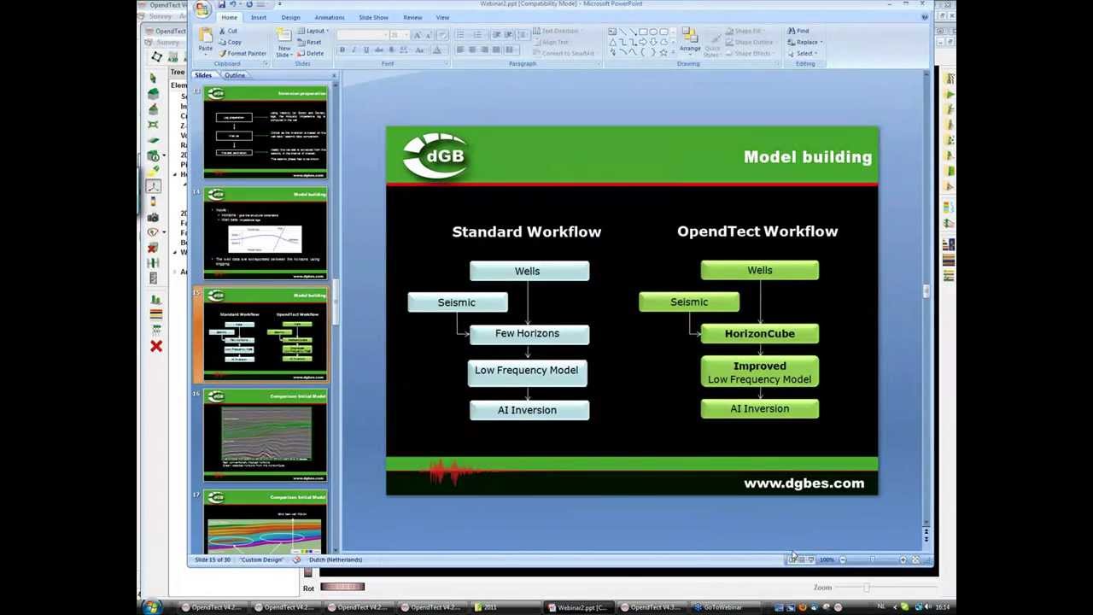Image resolution: width=1093 pixels, height=615 pixels.
Task: Switch to the Animations ribbon tab
Action: [x=329, y=18]
